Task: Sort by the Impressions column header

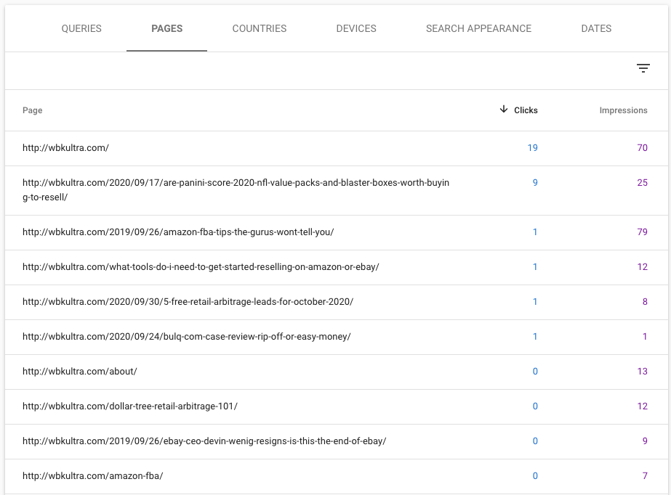Action: [623, 110]
